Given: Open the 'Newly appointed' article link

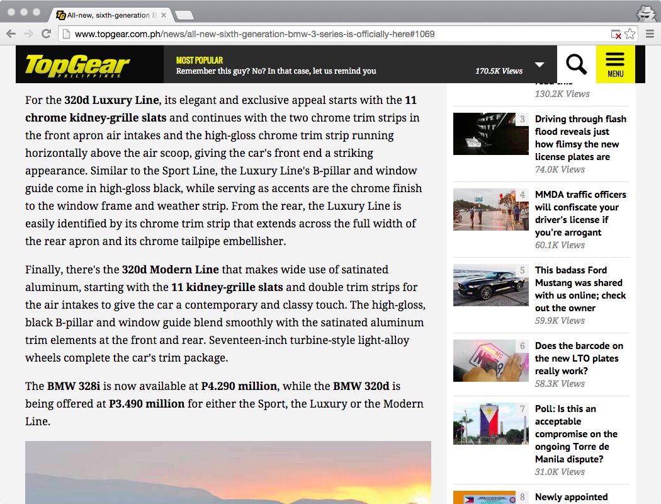Looking at the screenshot, I should point(571,497).
